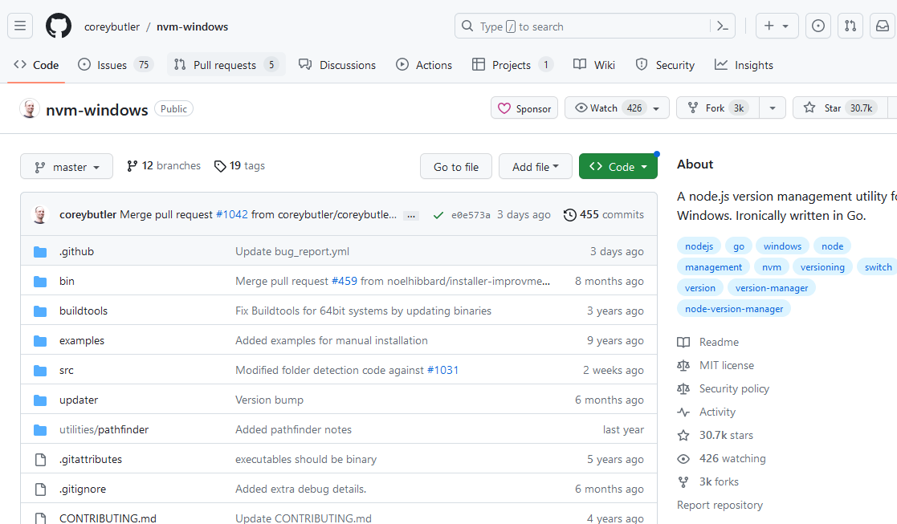Image resolution: width=897 pixels, height=524 pixels.
Task: Fork this repository
Action: pyautogui.click(x=718, y=108)
